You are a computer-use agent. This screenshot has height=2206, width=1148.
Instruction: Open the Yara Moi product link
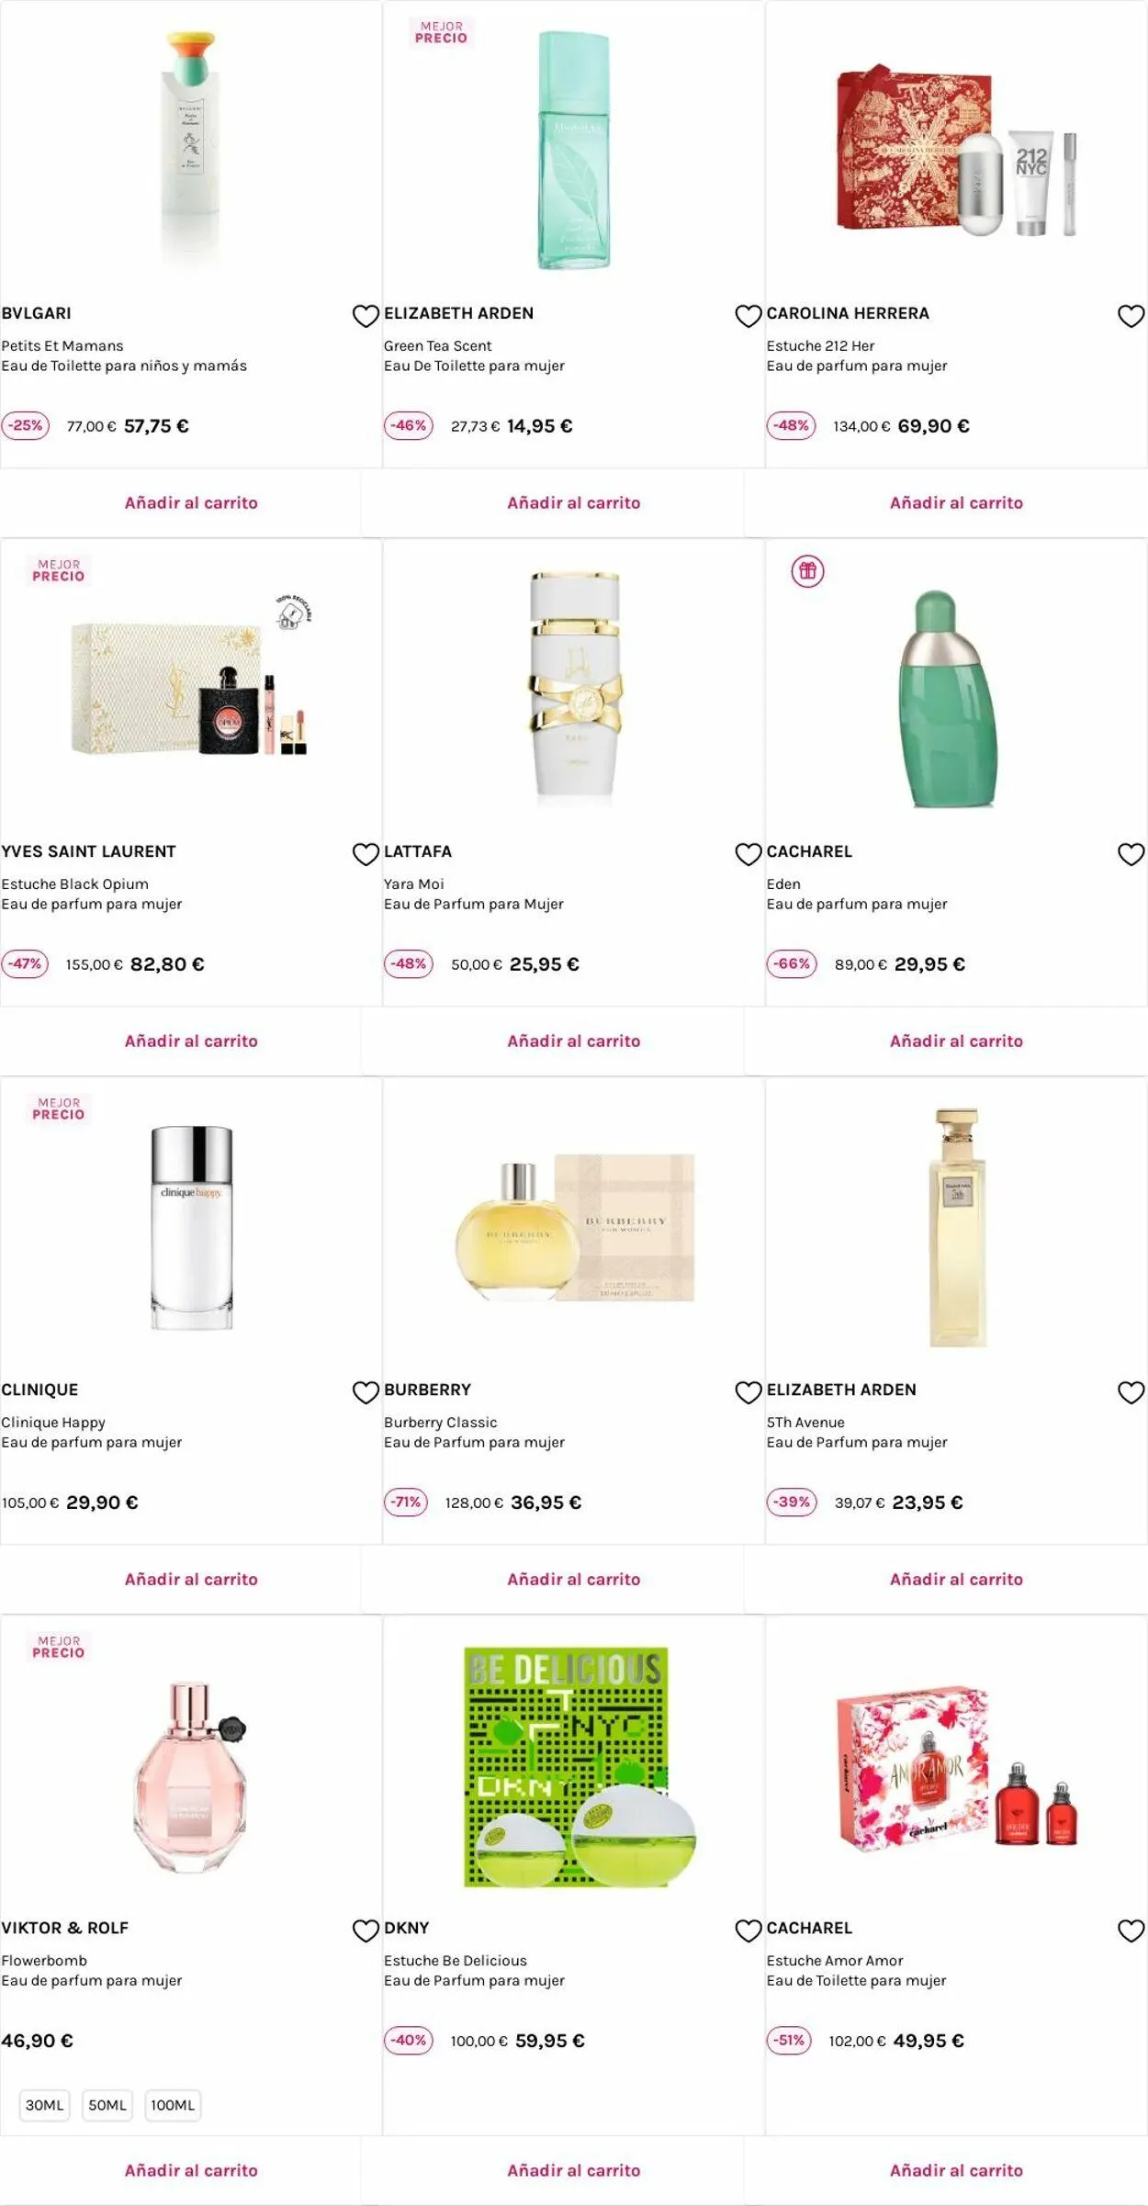click(413, 884)
